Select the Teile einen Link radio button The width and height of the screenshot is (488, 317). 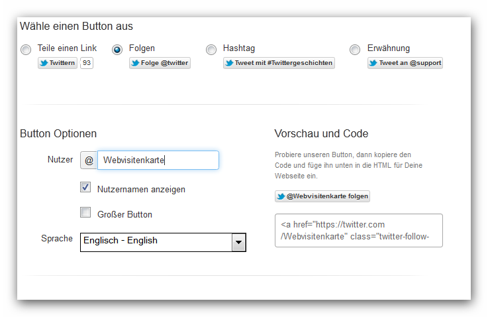[x=26, y=50]
